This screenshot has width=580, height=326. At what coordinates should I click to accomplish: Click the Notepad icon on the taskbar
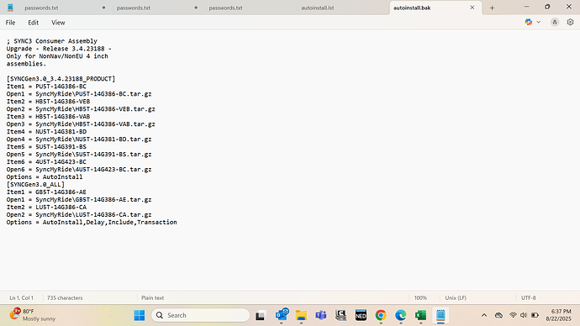point(440,315)
